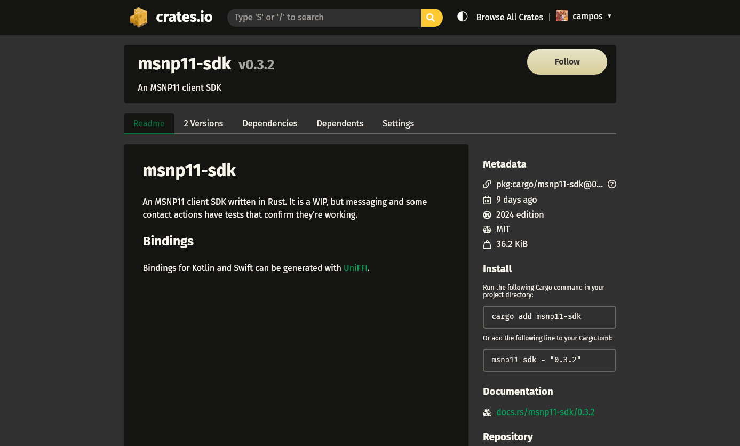Switch to the Readme tab
This screenshot has width=740, height=446.
click(x=149, y=123)
